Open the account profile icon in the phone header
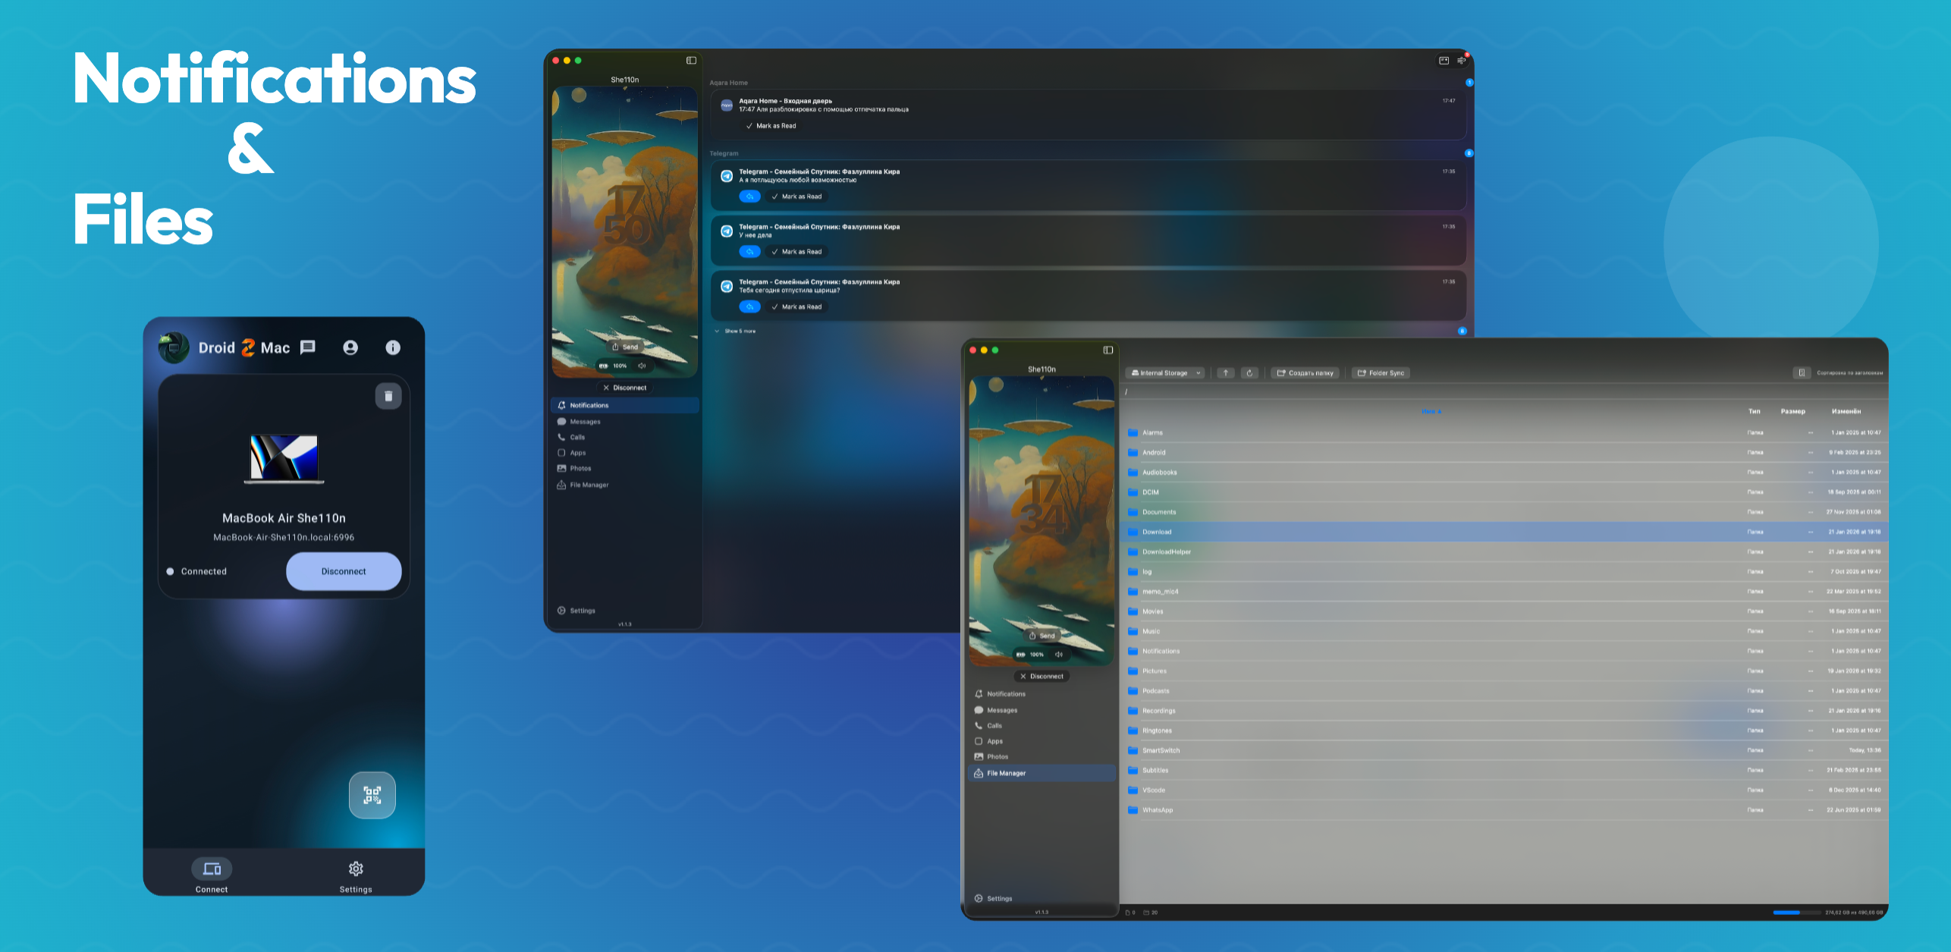Screen dimensions: 1951x952 point(350,347)
